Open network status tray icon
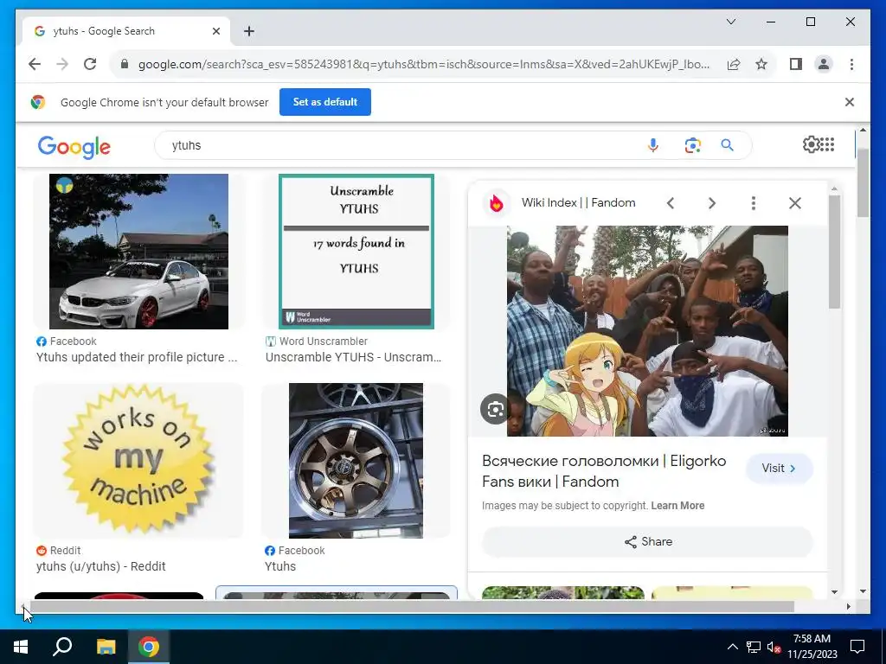This screenshot has height=664, width=886. [x=754, y=647]
